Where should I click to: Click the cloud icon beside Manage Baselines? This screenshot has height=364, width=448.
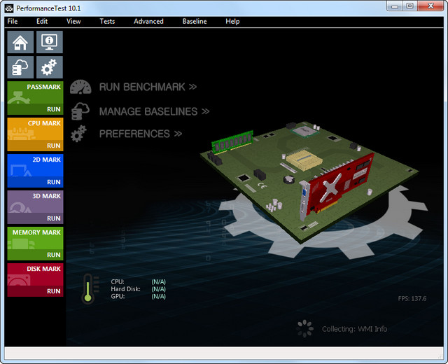pyautogui.click(x=80, y=111)
